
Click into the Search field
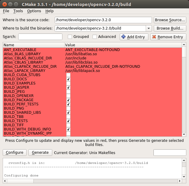(40, 37)
